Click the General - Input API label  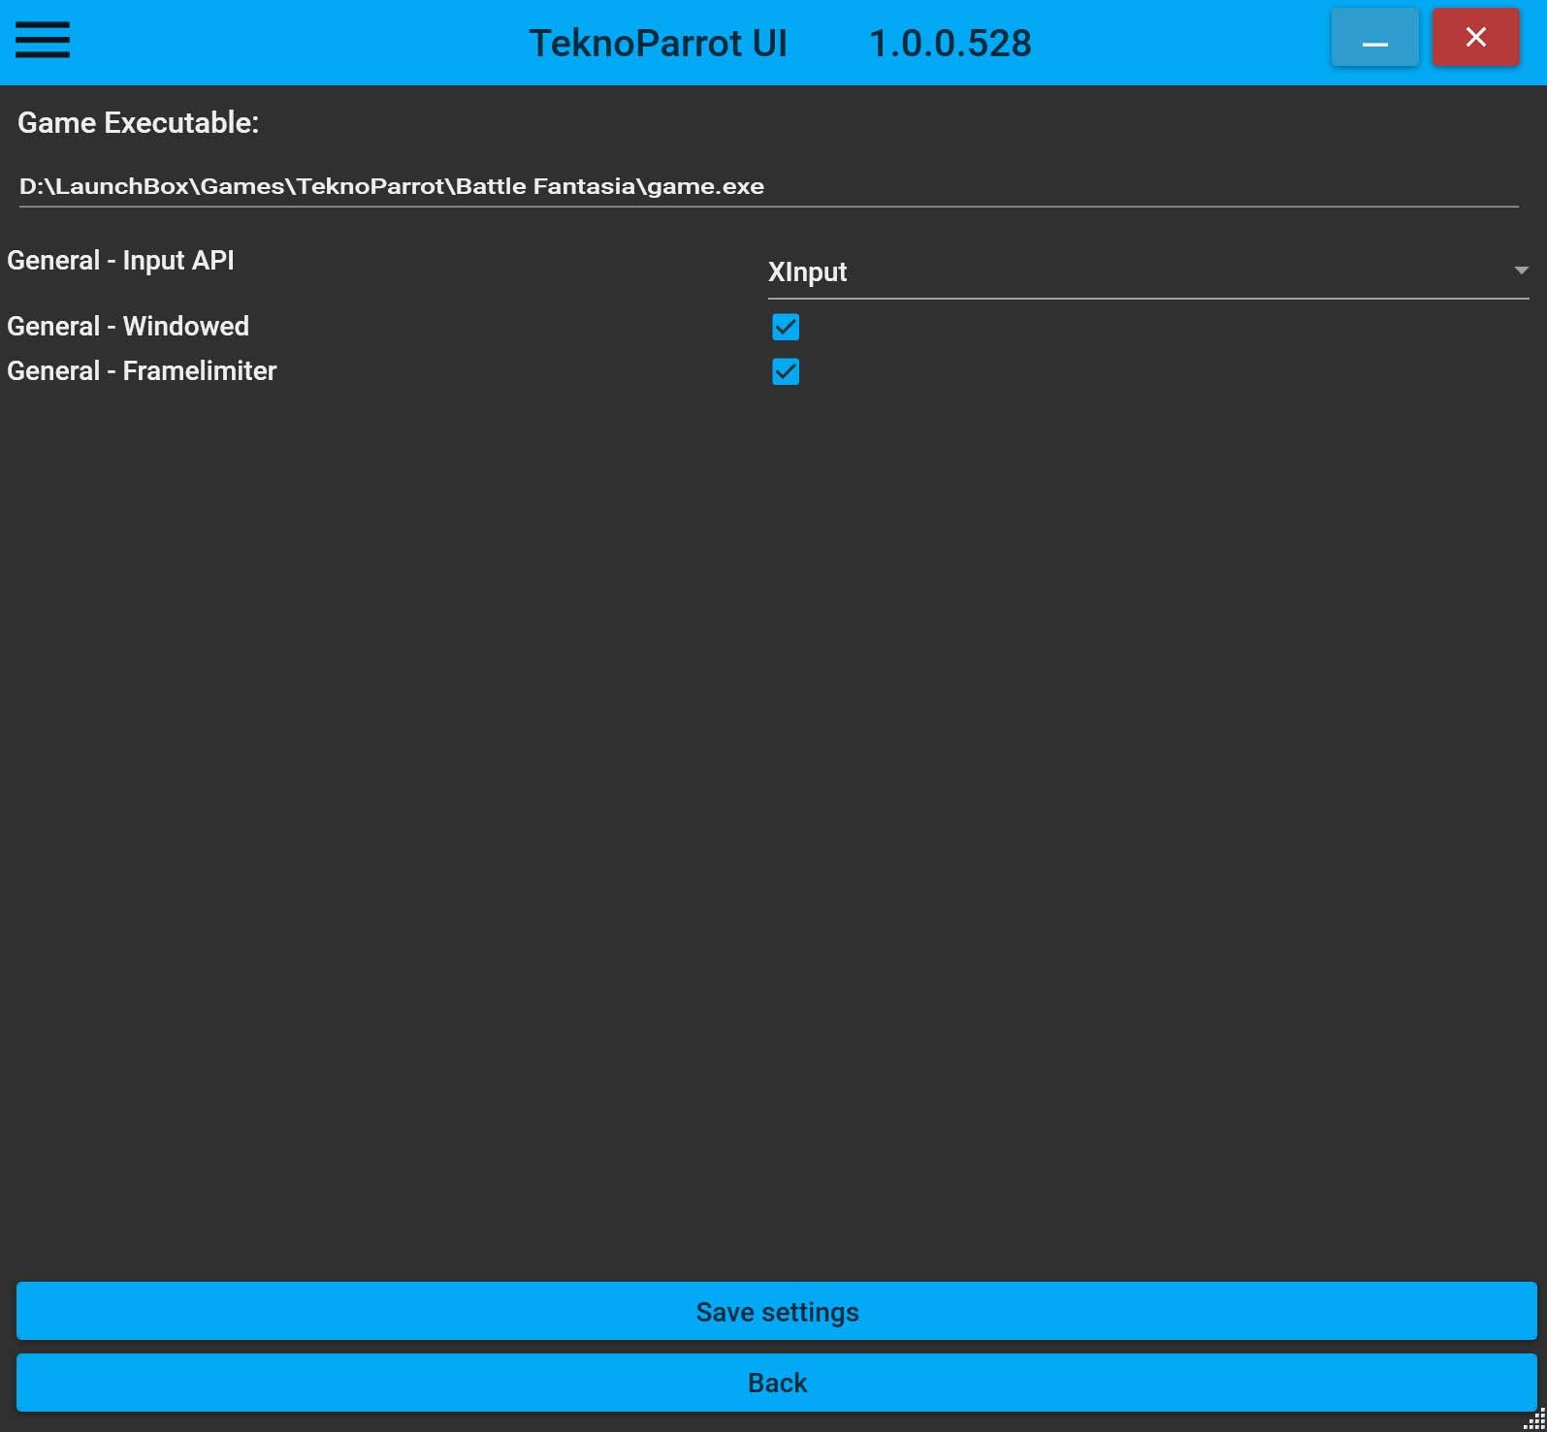[120, 261]
